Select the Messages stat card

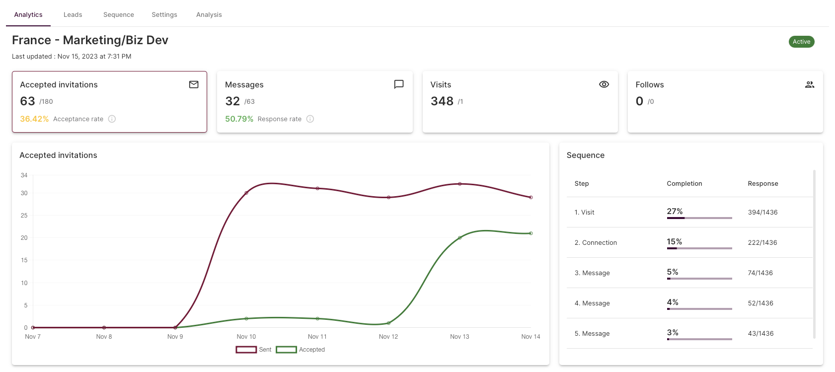315,102
